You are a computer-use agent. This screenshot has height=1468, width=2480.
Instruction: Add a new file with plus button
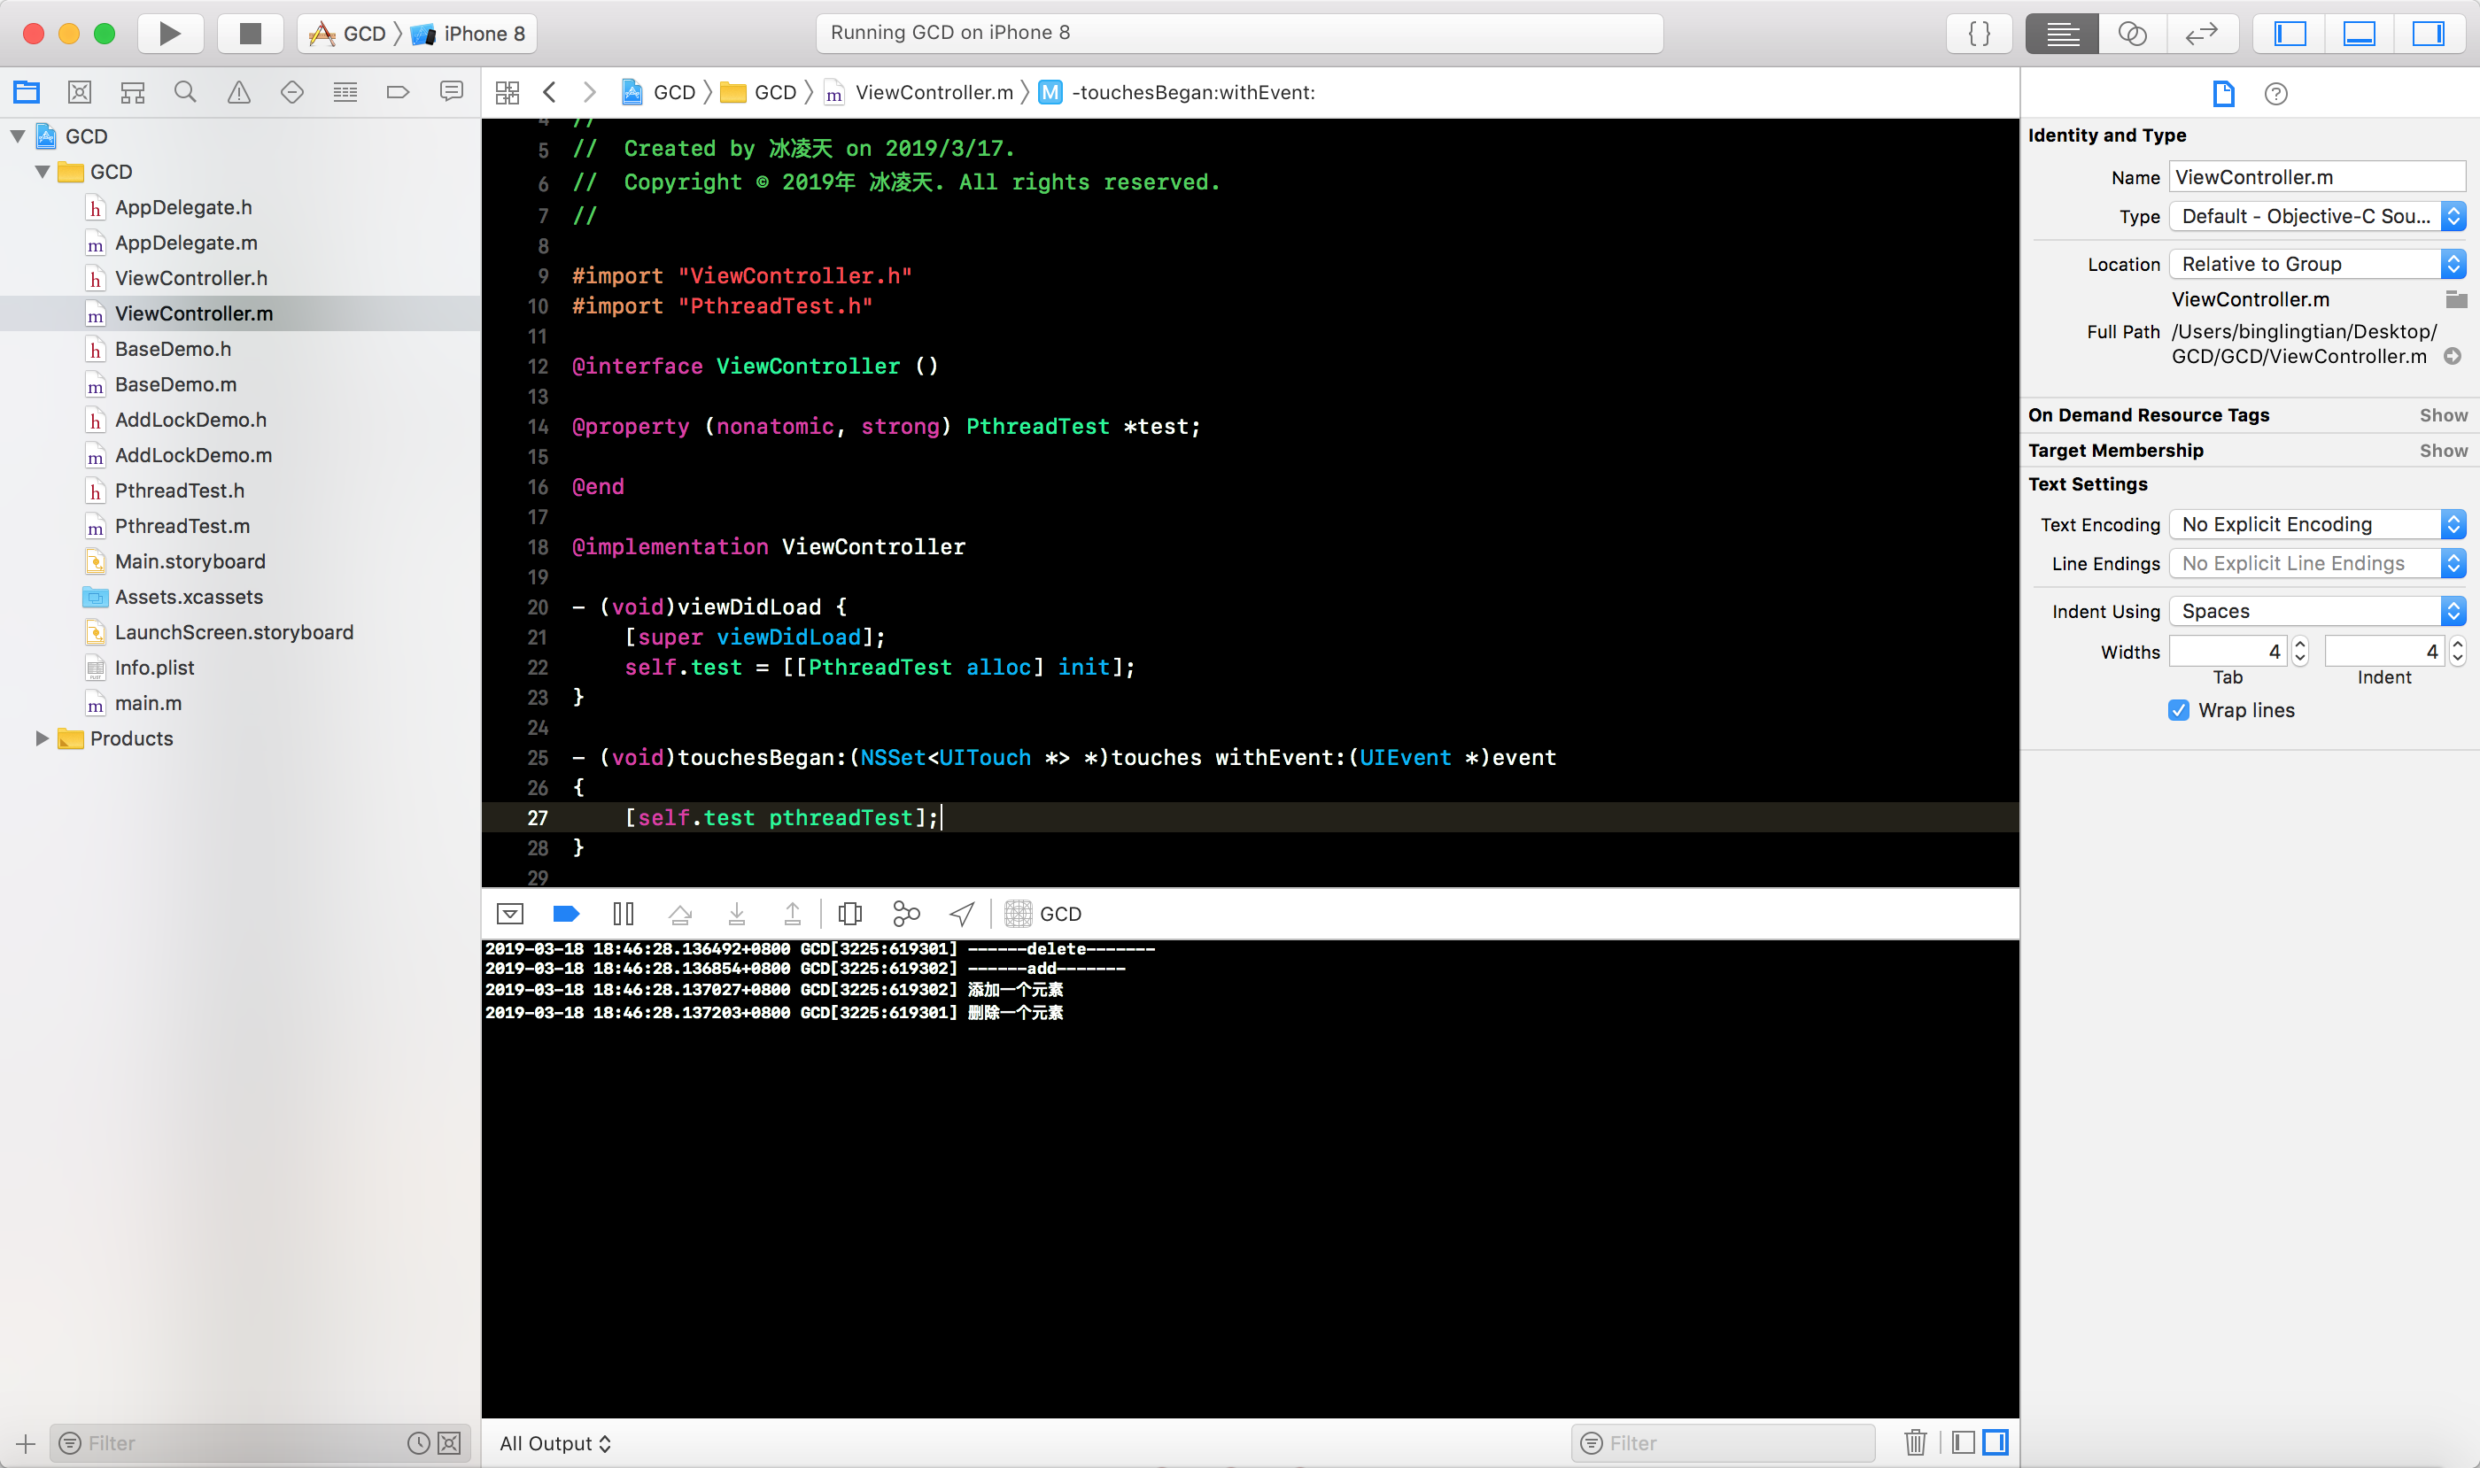tap(26, 1443)
